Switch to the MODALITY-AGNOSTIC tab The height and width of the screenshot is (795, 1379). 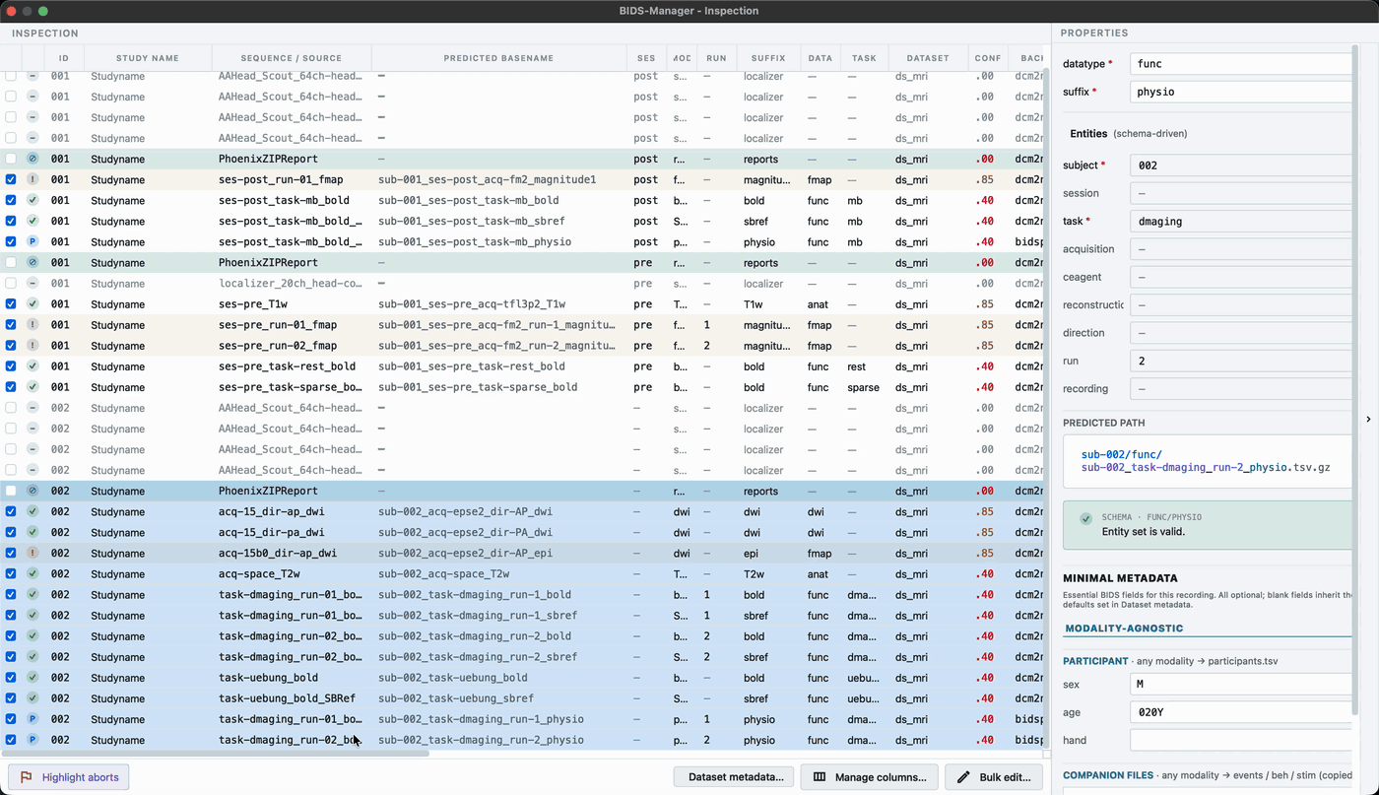click(x=1124, y=629)
